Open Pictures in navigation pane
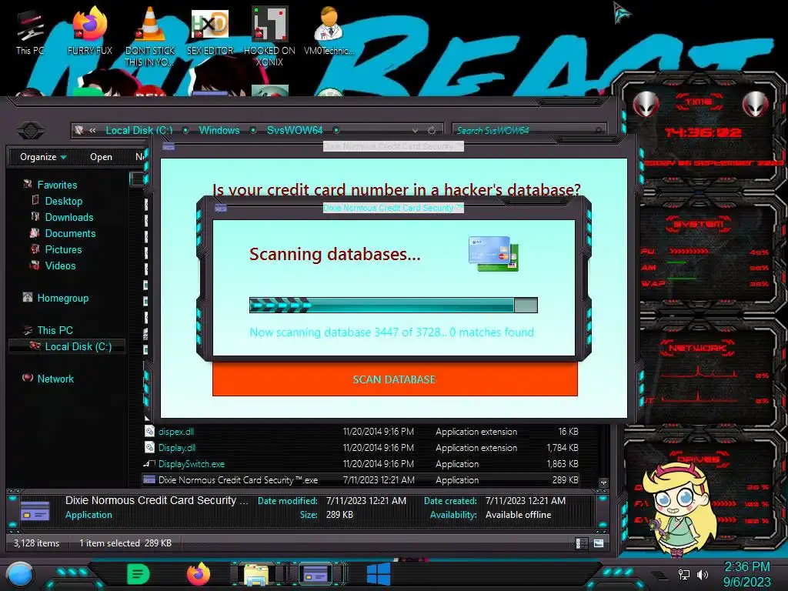 [63, 249]
